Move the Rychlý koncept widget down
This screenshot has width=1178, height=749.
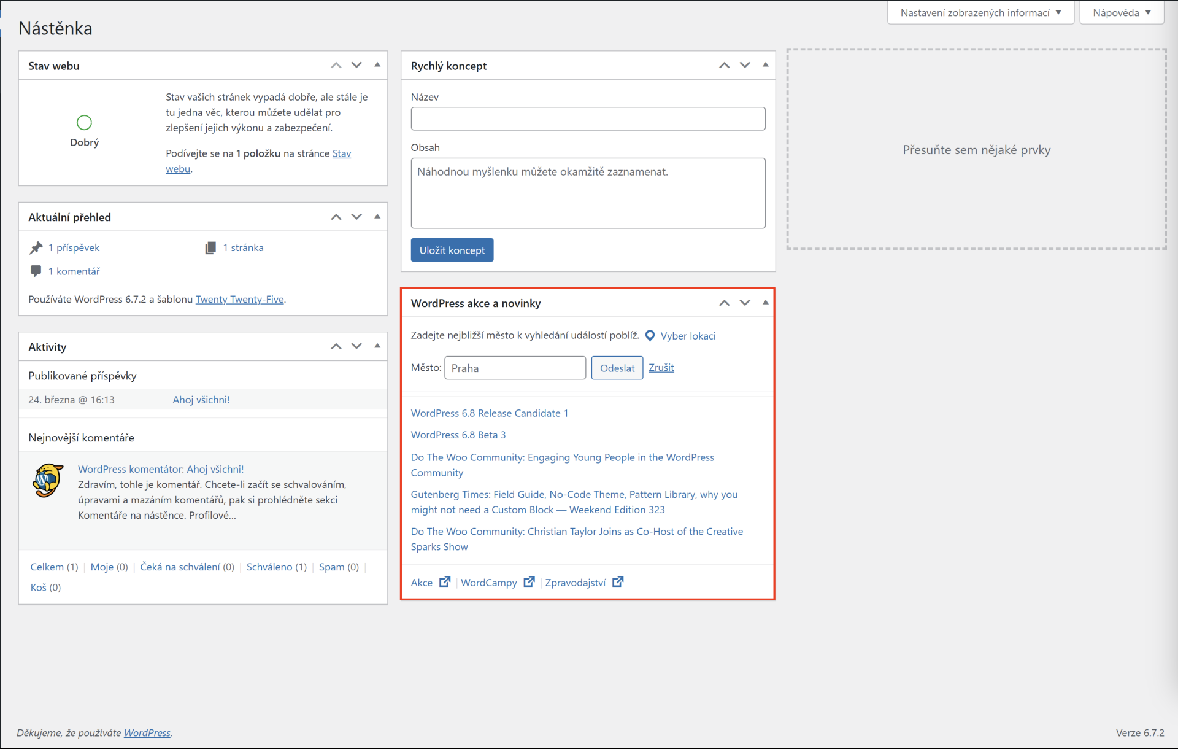tap(745, 65)
